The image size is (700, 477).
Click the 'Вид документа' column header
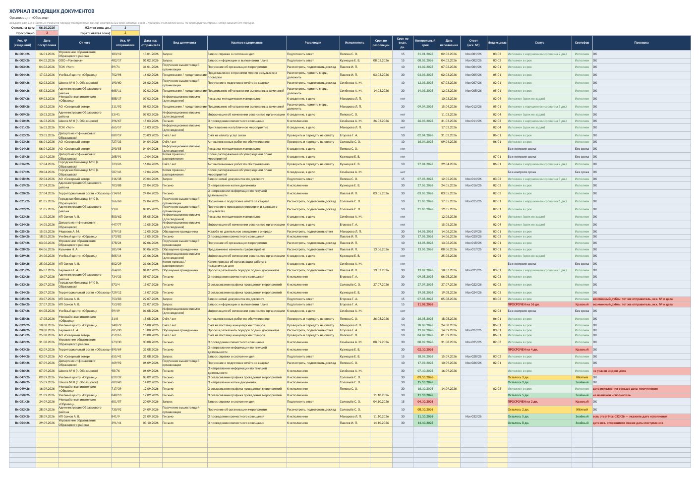[x=184, y=43]
